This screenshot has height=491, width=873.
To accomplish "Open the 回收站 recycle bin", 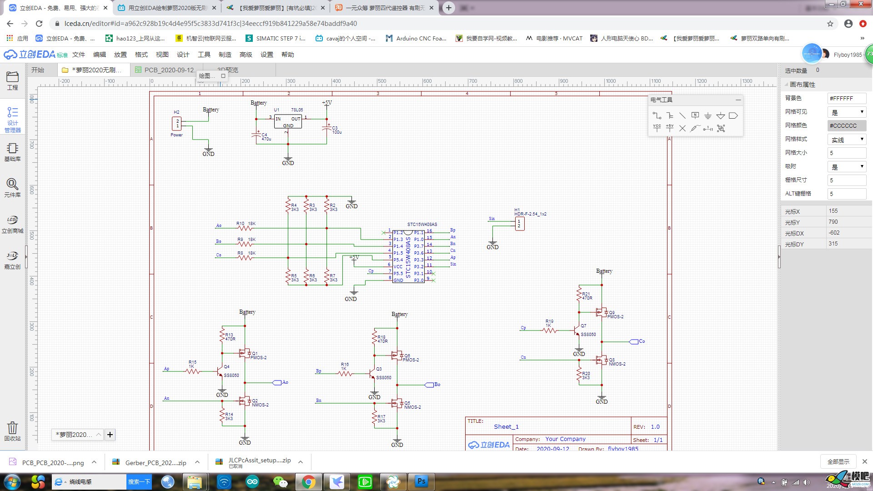I will click(12, 431).
